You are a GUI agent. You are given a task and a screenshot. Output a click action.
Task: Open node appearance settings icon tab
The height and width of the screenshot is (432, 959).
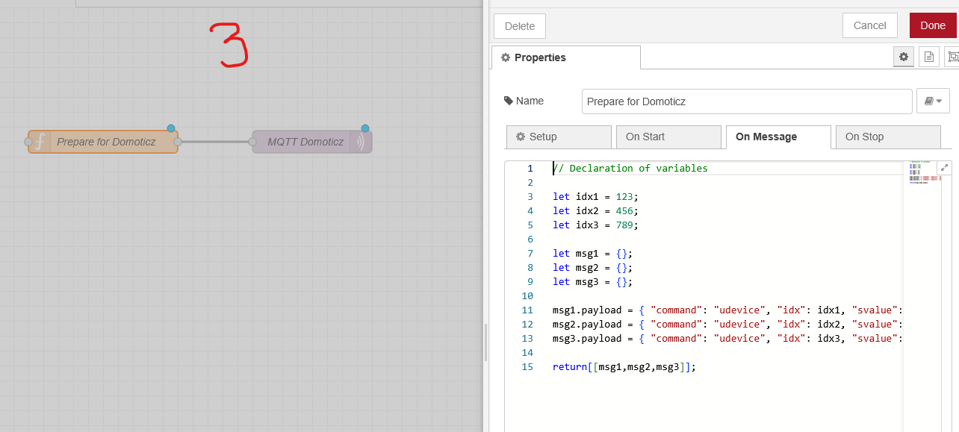point(952,57)
